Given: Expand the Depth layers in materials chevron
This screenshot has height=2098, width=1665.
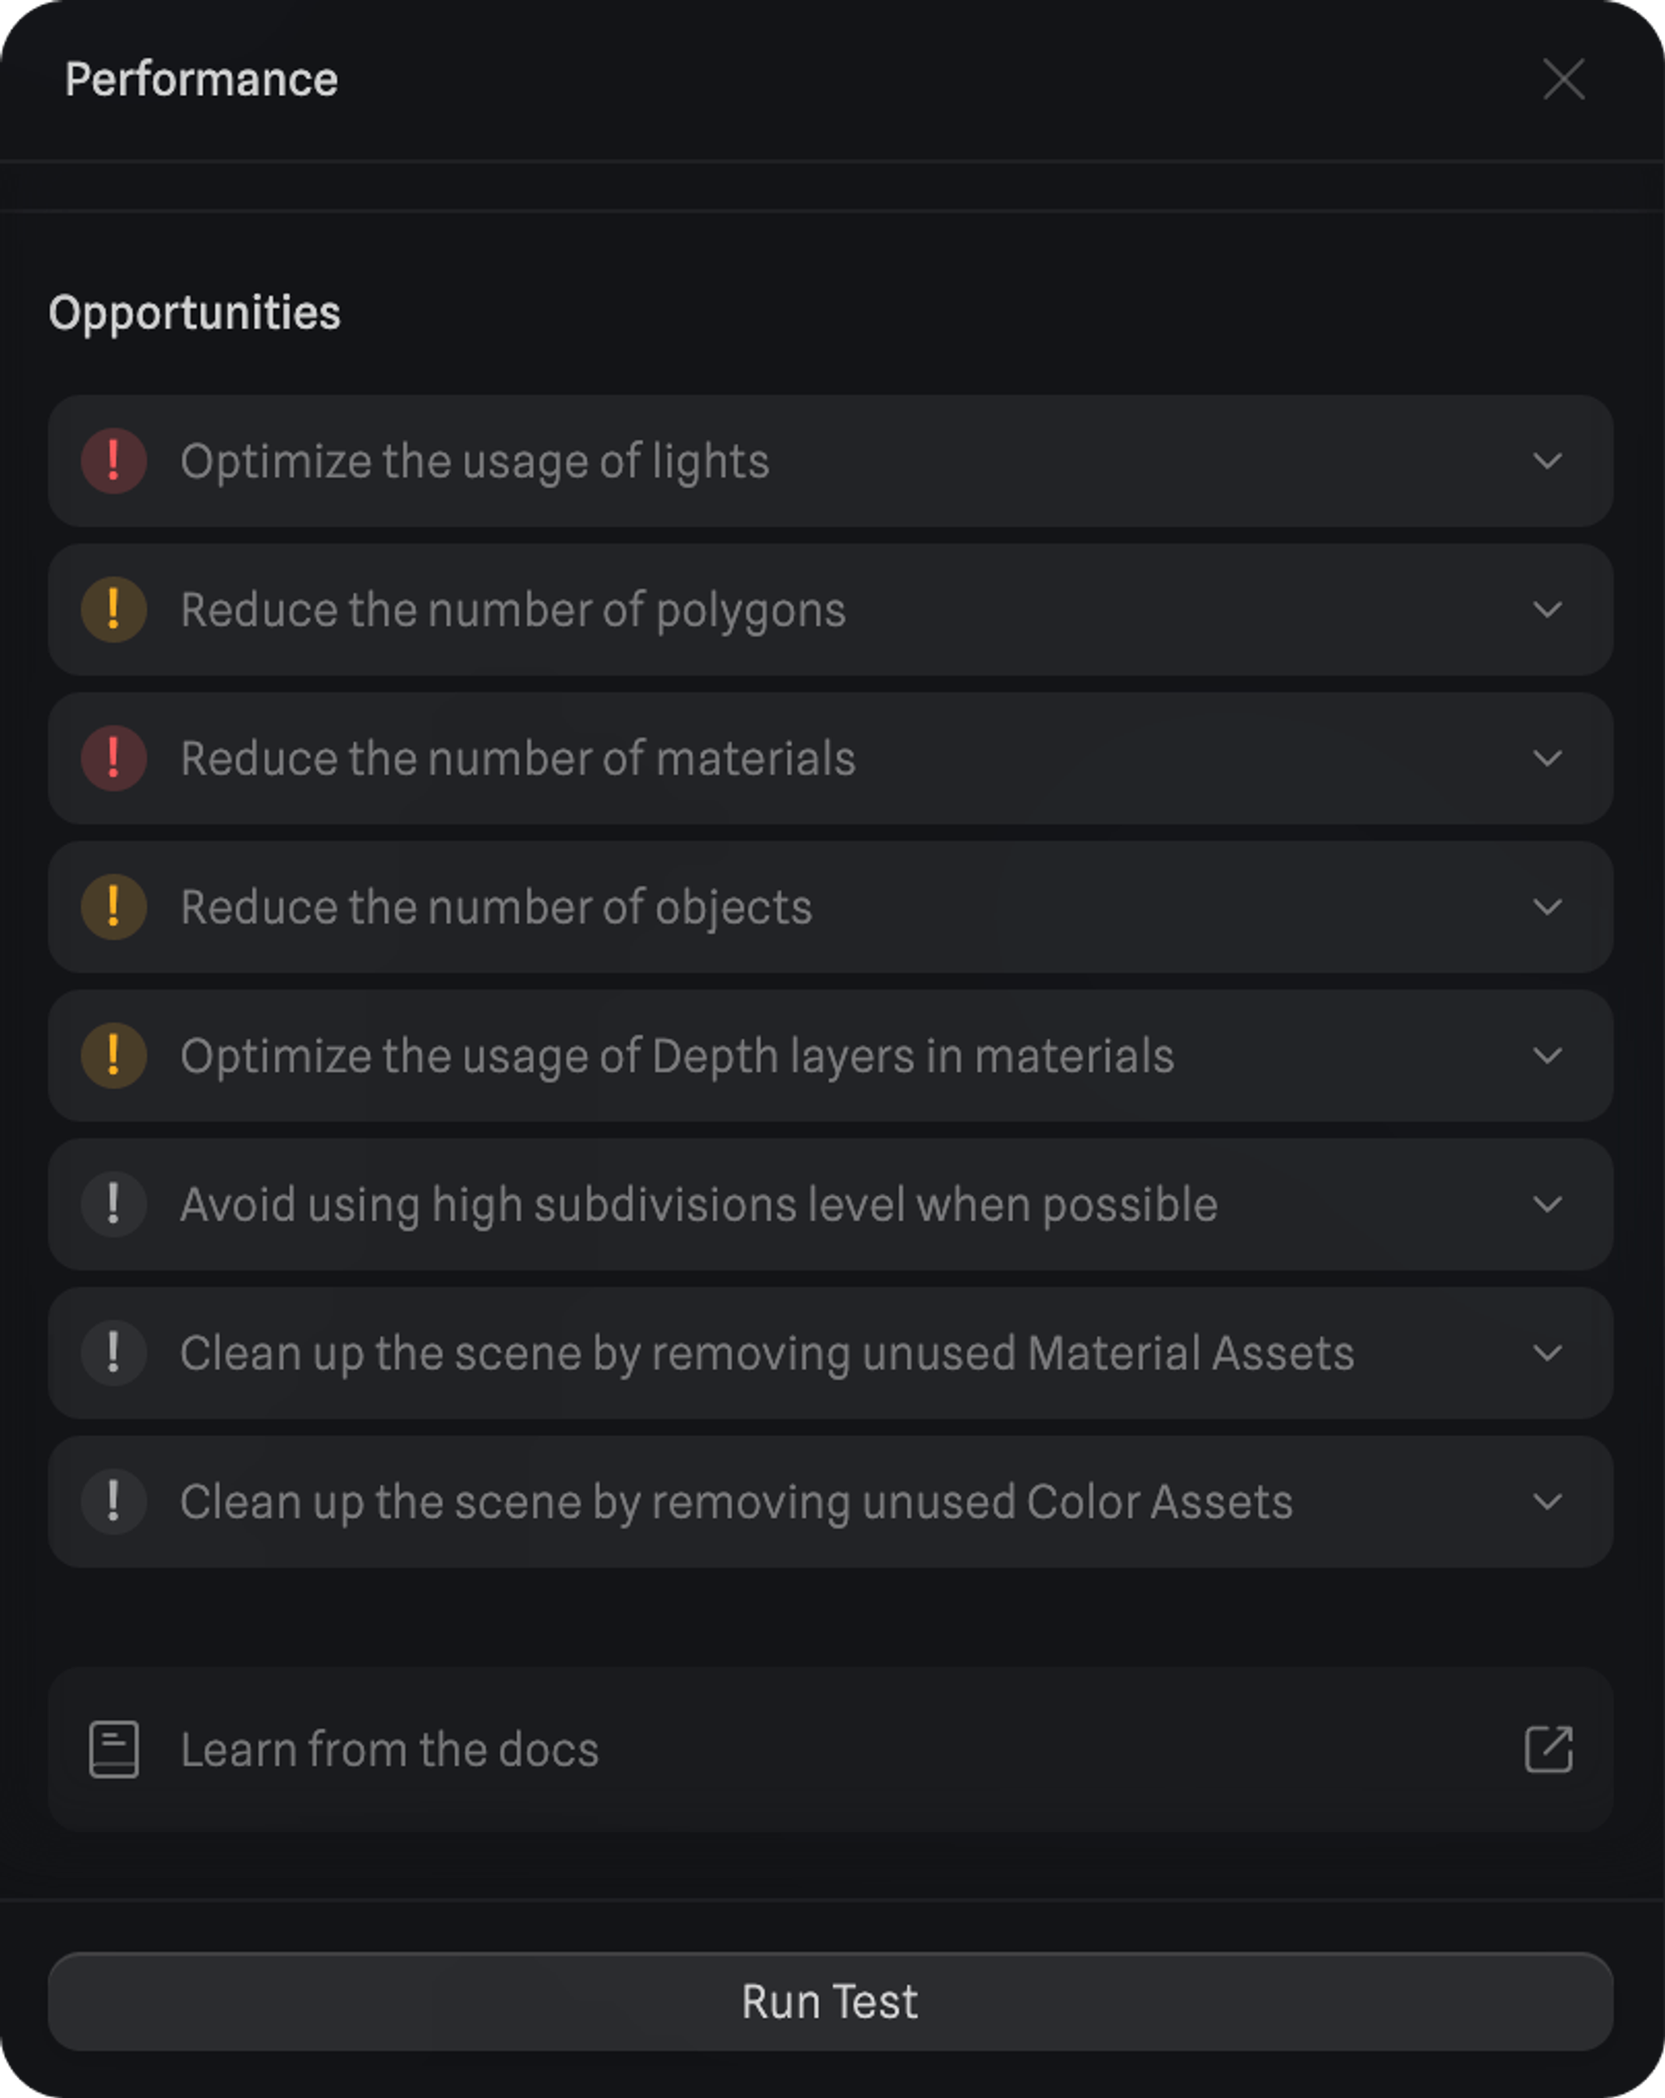Looking at the screenshot, I should tap(1547, 1056).
